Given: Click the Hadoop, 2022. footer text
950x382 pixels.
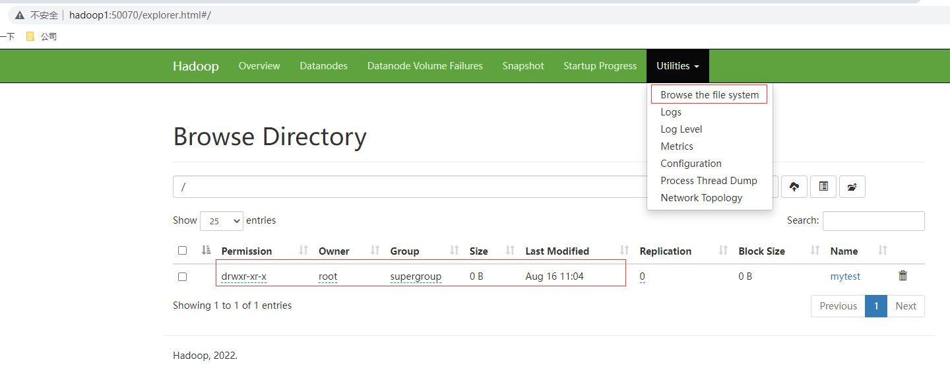Looking at the screenshot, I should pos(205,356).
